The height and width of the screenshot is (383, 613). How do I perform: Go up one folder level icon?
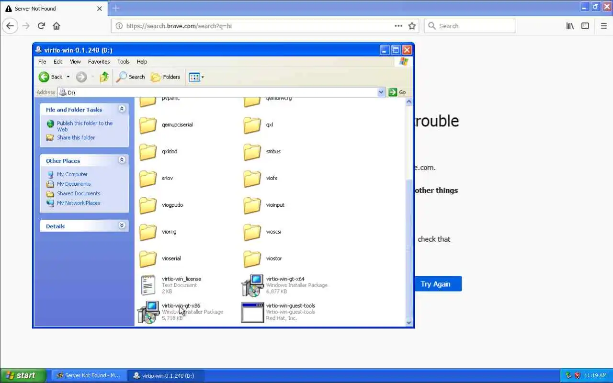coord(104,77)
